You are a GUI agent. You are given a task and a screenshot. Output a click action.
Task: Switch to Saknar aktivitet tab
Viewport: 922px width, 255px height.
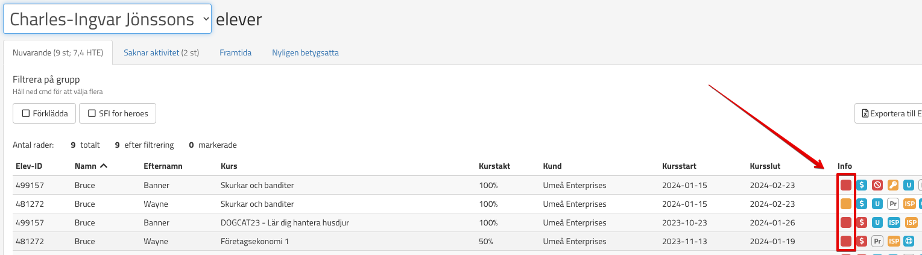click(x=161, y=52)
